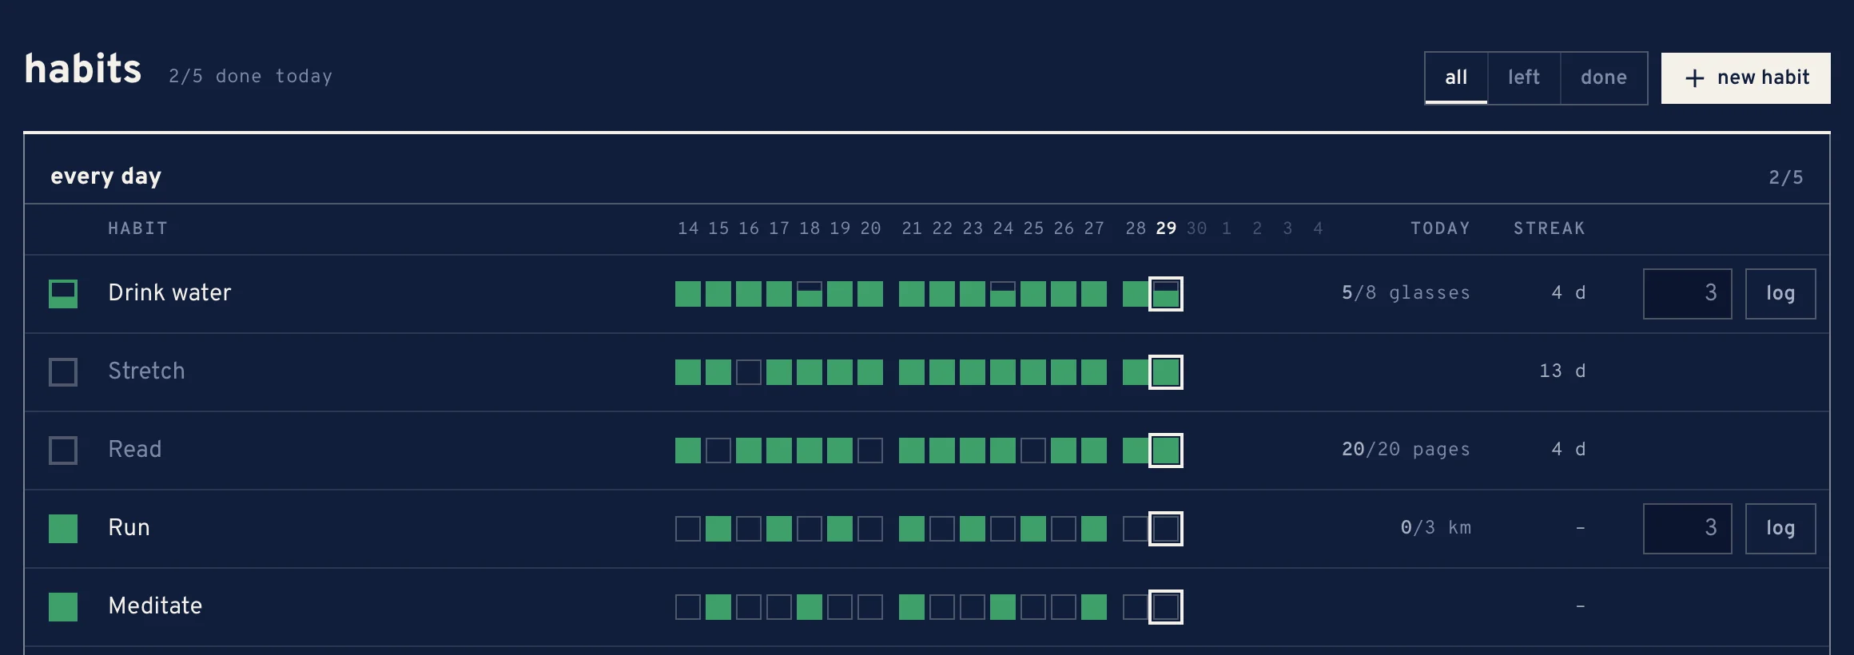
Task: Click the '13 d' streak value
Action: 1562,371
